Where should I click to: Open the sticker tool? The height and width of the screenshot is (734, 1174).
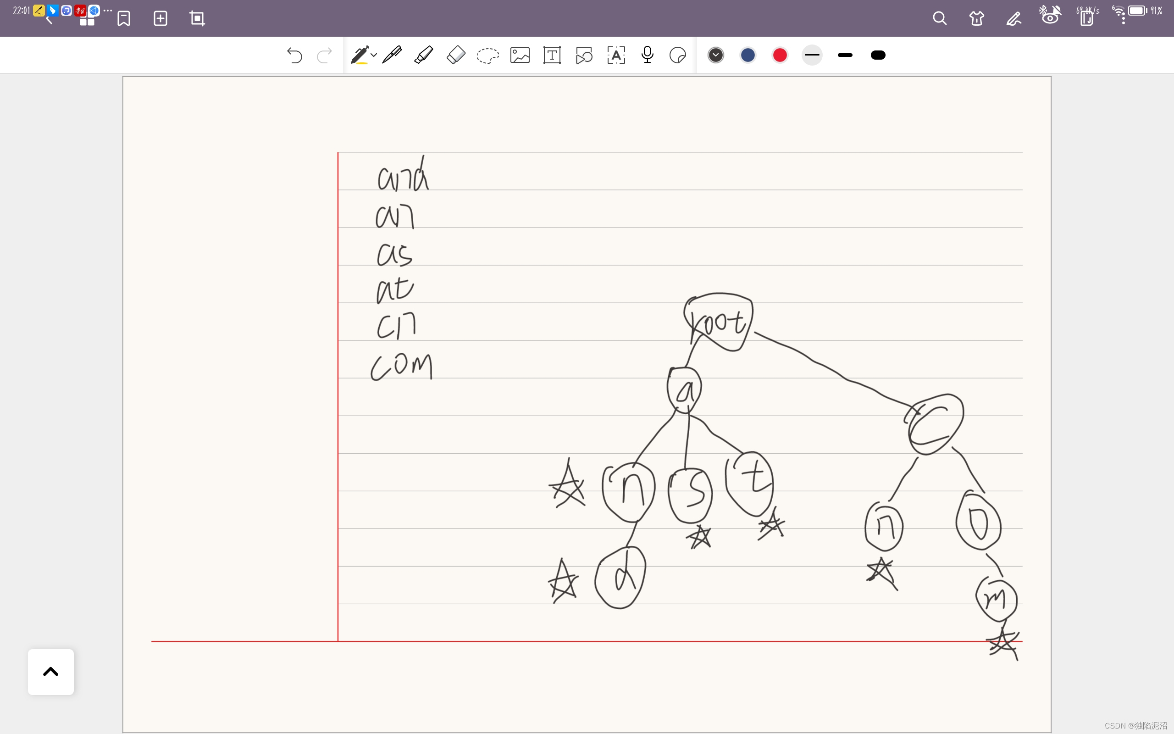click(x=678, y=56)
